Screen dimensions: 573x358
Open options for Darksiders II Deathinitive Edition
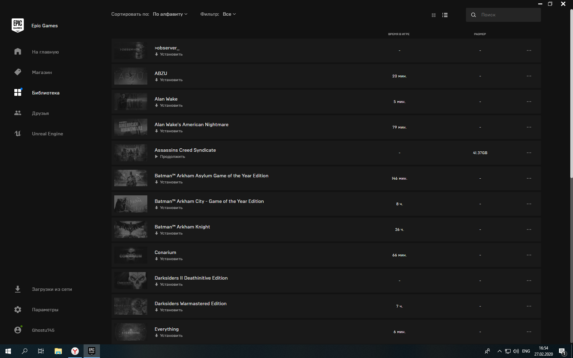point(529,281)
